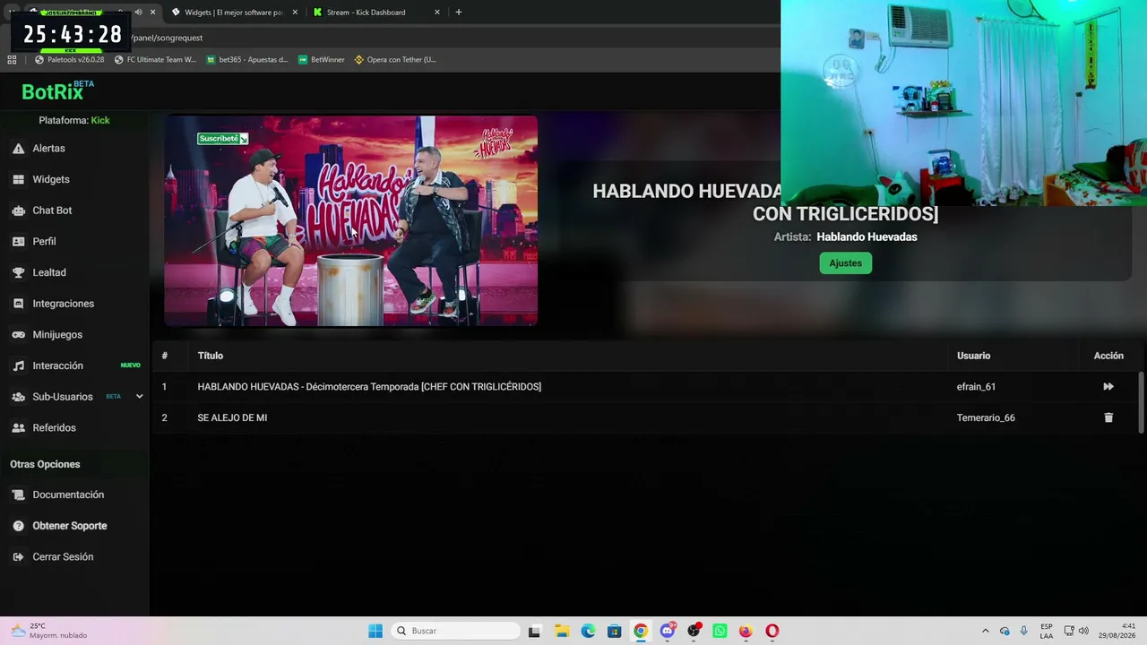Open support via the question mark icon
This screenshot has width=1147, height=645.
(x=18, y=526)
